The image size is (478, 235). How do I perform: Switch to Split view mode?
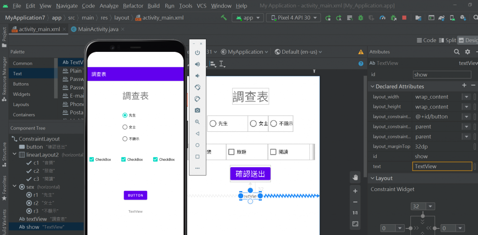pos(447,40)
